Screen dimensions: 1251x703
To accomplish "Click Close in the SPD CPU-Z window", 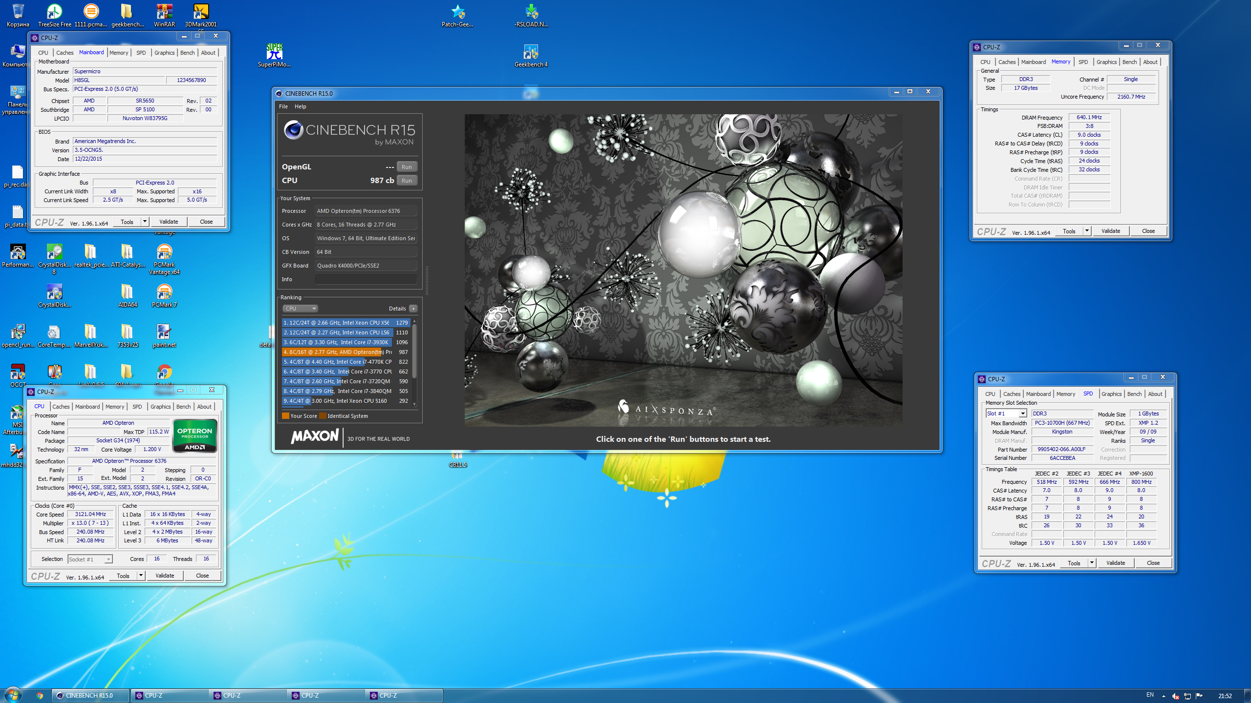I will (1153, 563).
